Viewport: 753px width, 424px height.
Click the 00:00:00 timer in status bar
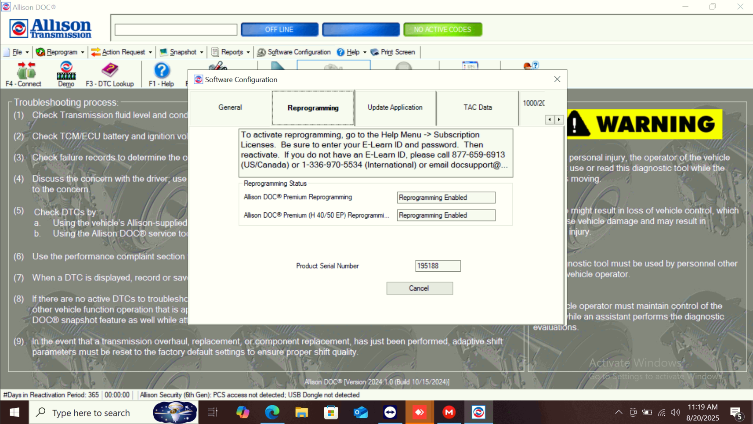pos(117,395)
